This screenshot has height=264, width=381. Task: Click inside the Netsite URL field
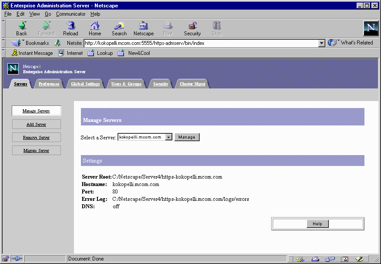click(201, 43)
